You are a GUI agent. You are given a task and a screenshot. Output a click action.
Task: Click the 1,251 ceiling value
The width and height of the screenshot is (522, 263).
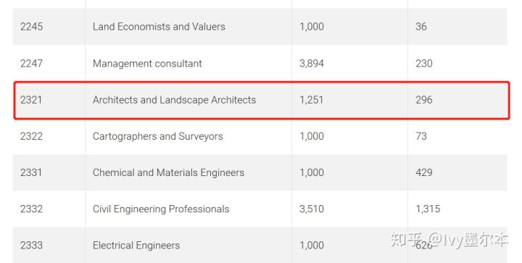pyautogui.click(x=311, y=100)
